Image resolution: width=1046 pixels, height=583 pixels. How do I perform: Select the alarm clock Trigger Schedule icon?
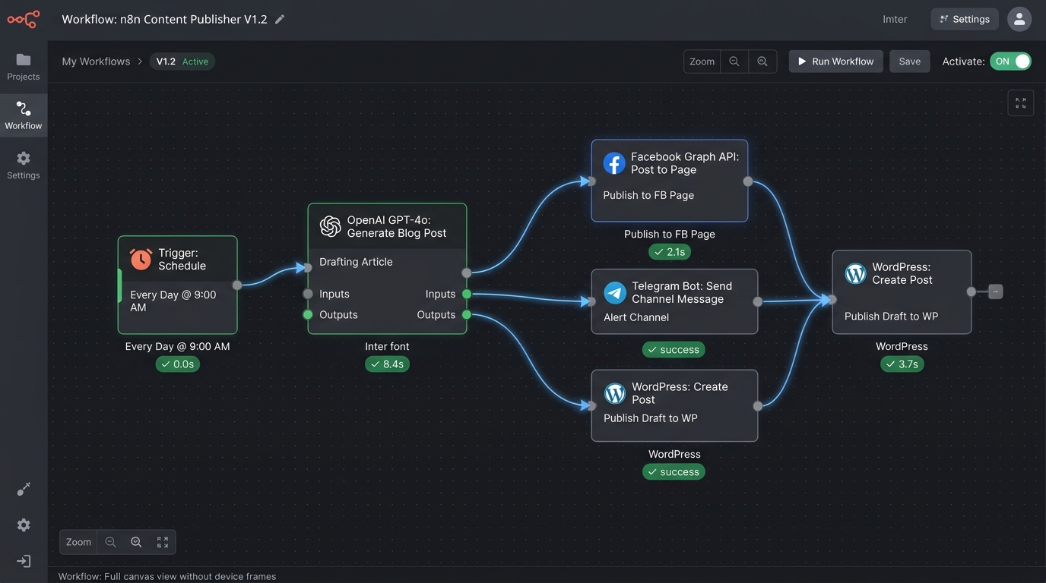coord(141,259)
